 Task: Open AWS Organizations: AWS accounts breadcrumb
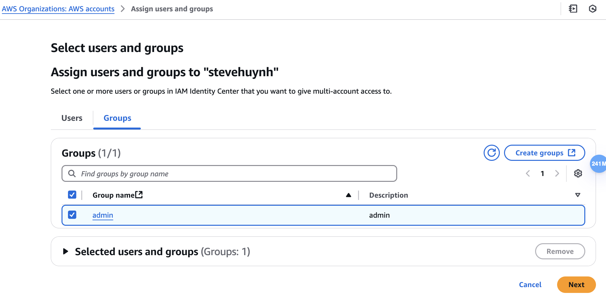[x=58, y=9]
